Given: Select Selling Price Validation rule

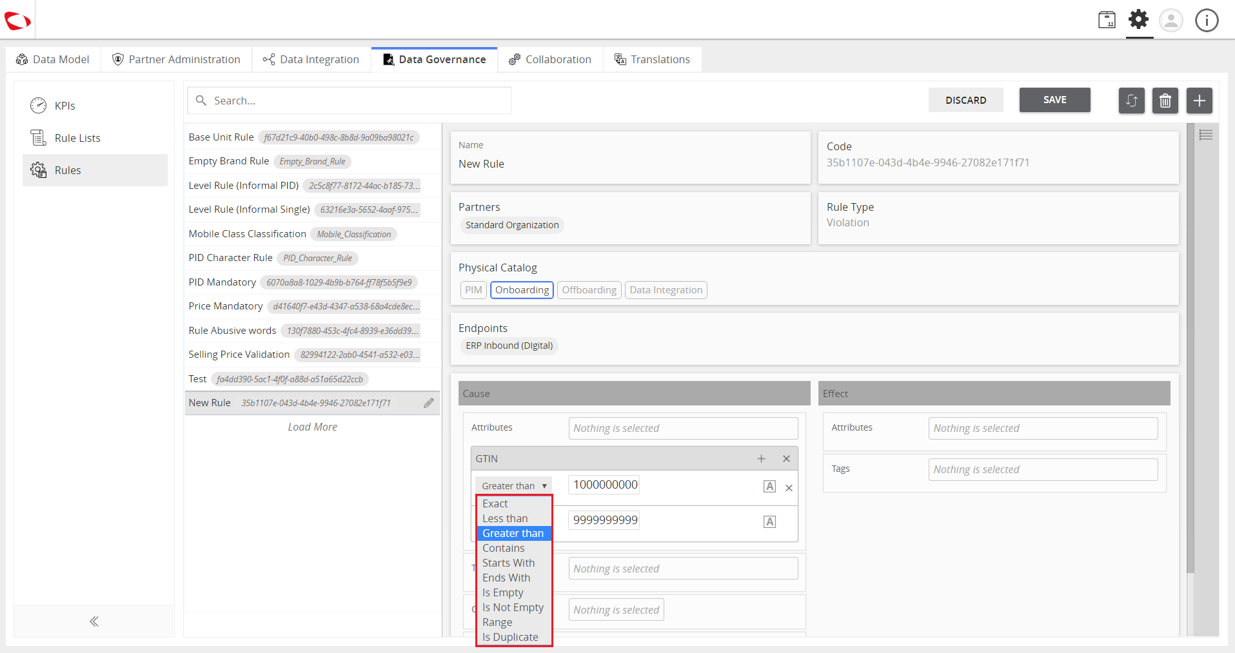Looking at the screenshot, I should pos(313,355).
